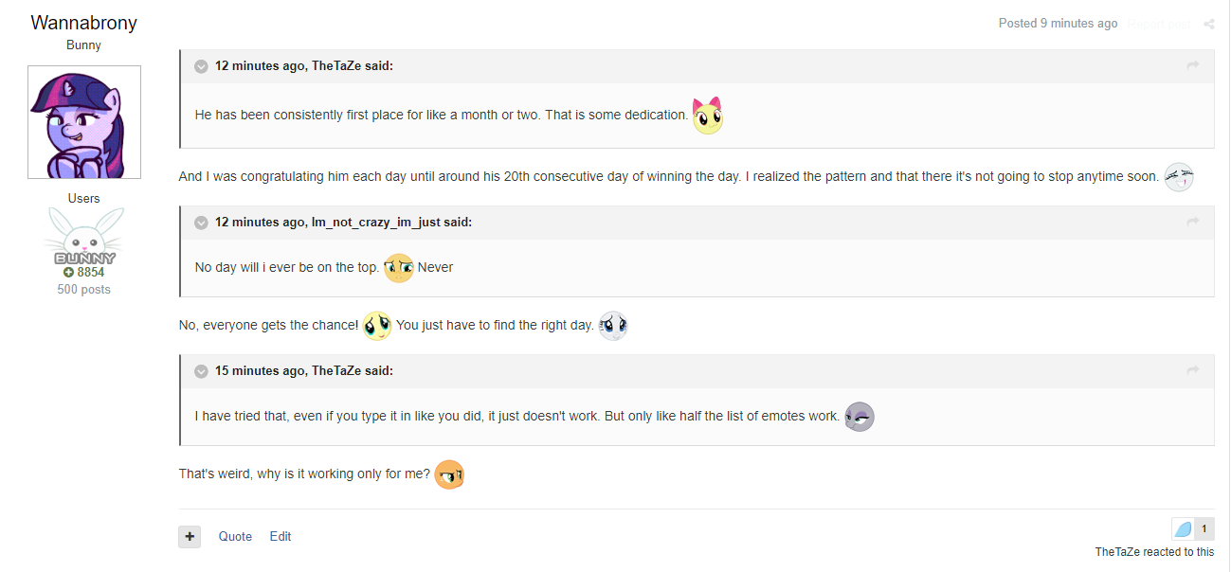Show the reaction count of 1

tap(1204, 529)
